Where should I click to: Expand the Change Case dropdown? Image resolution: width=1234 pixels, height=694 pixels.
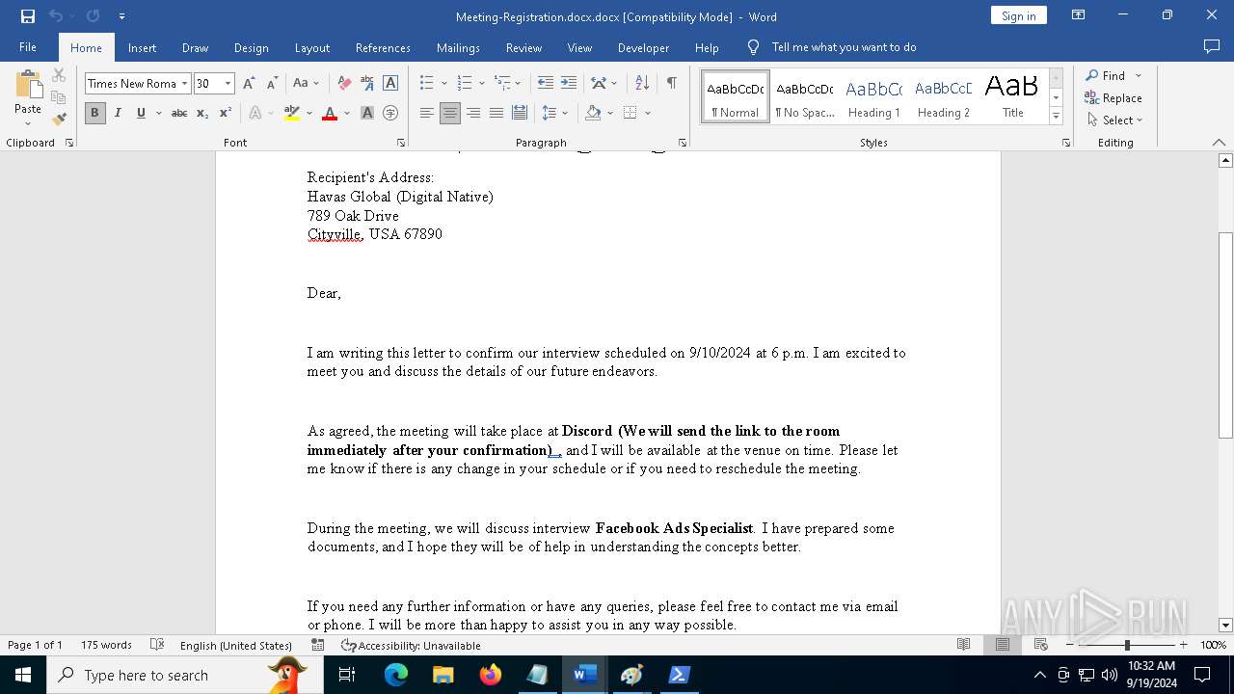point(317,84)
